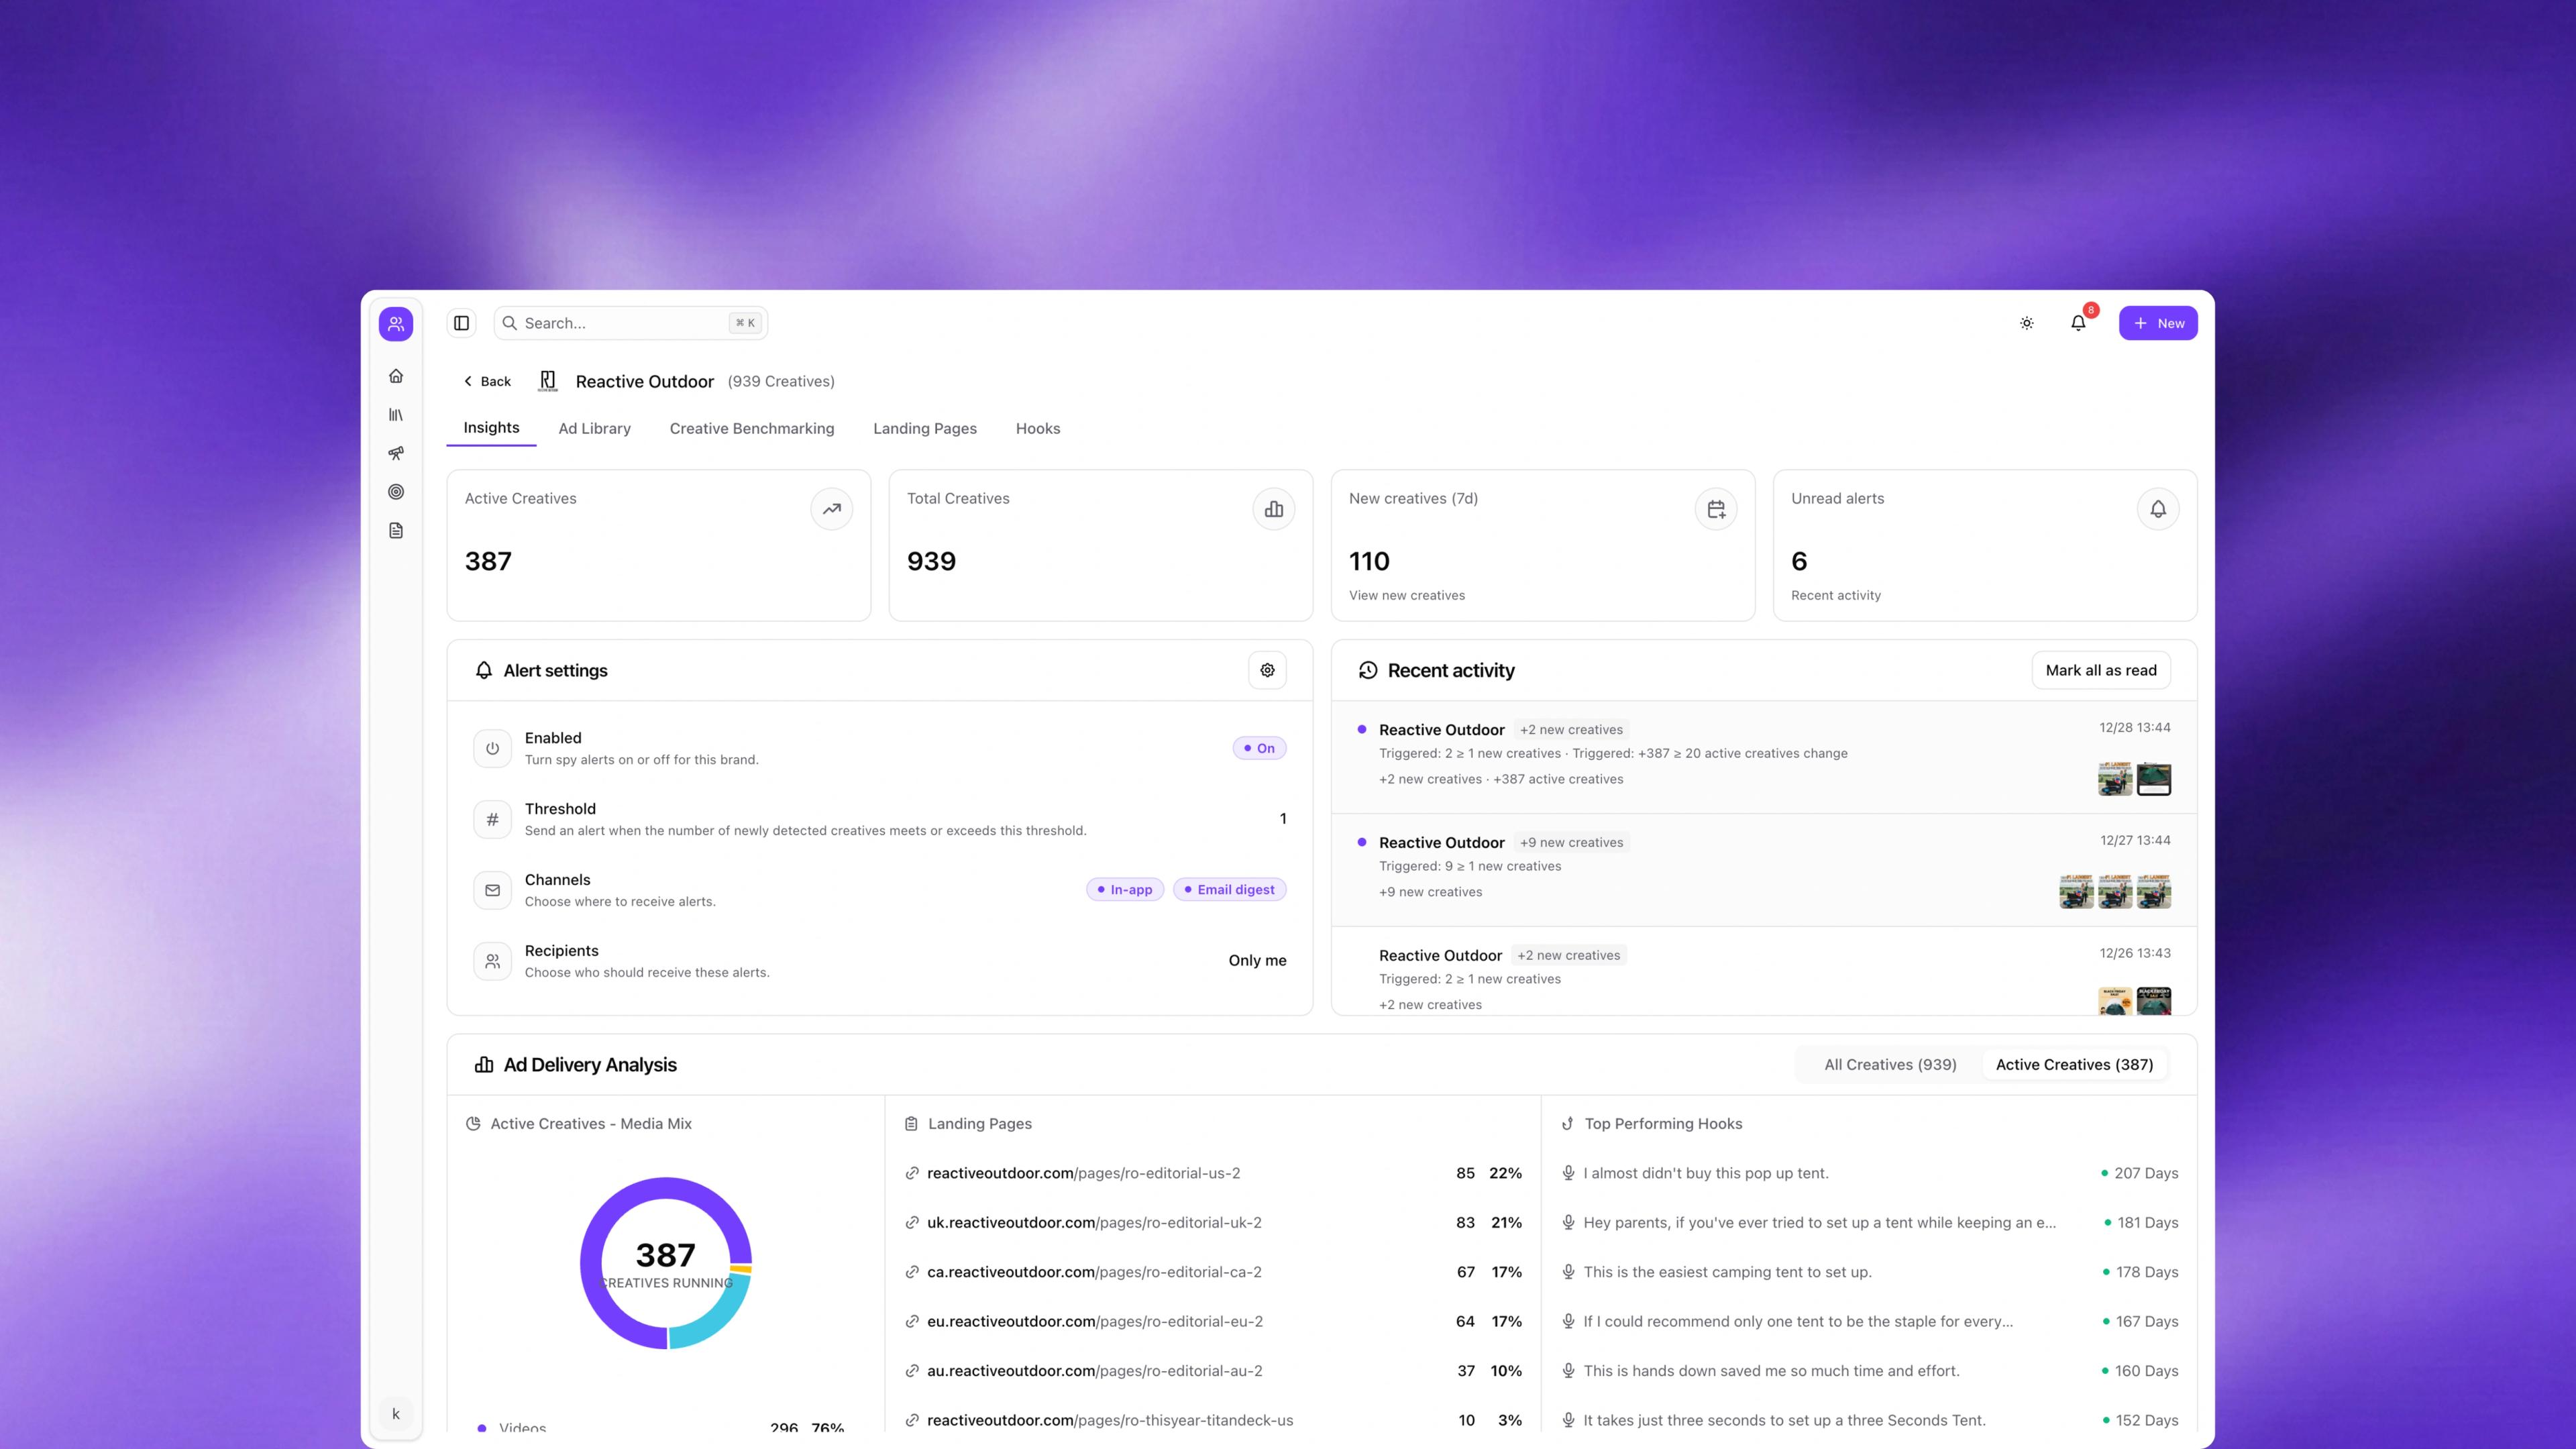Viewport: 2576px width, 1449px height.
Task: Open the Creative Benchmarking tab
Action: coord(751,428)
